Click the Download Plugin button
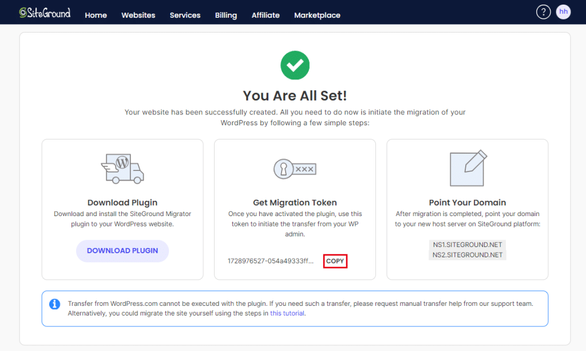The image size is (586, 351). pos(122,251)
